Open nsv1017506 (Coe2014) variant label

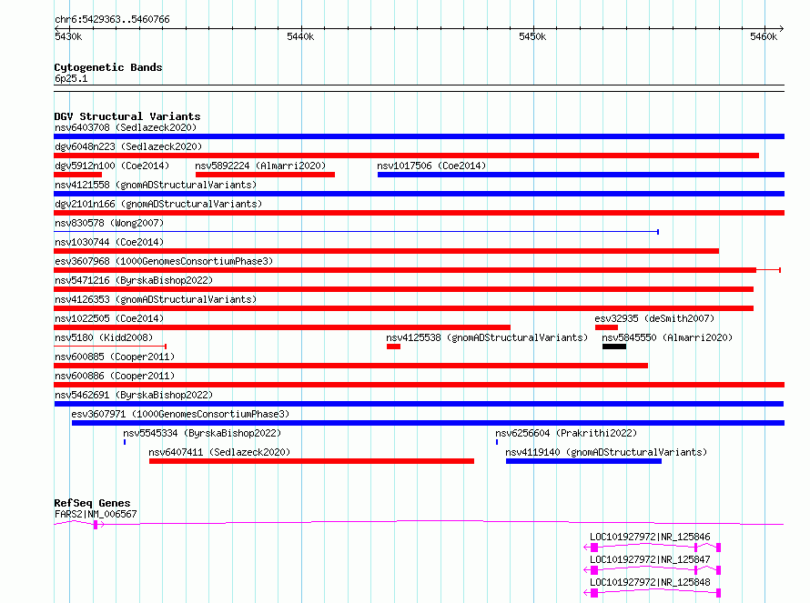pyautogui.click(x=431, y=166)
